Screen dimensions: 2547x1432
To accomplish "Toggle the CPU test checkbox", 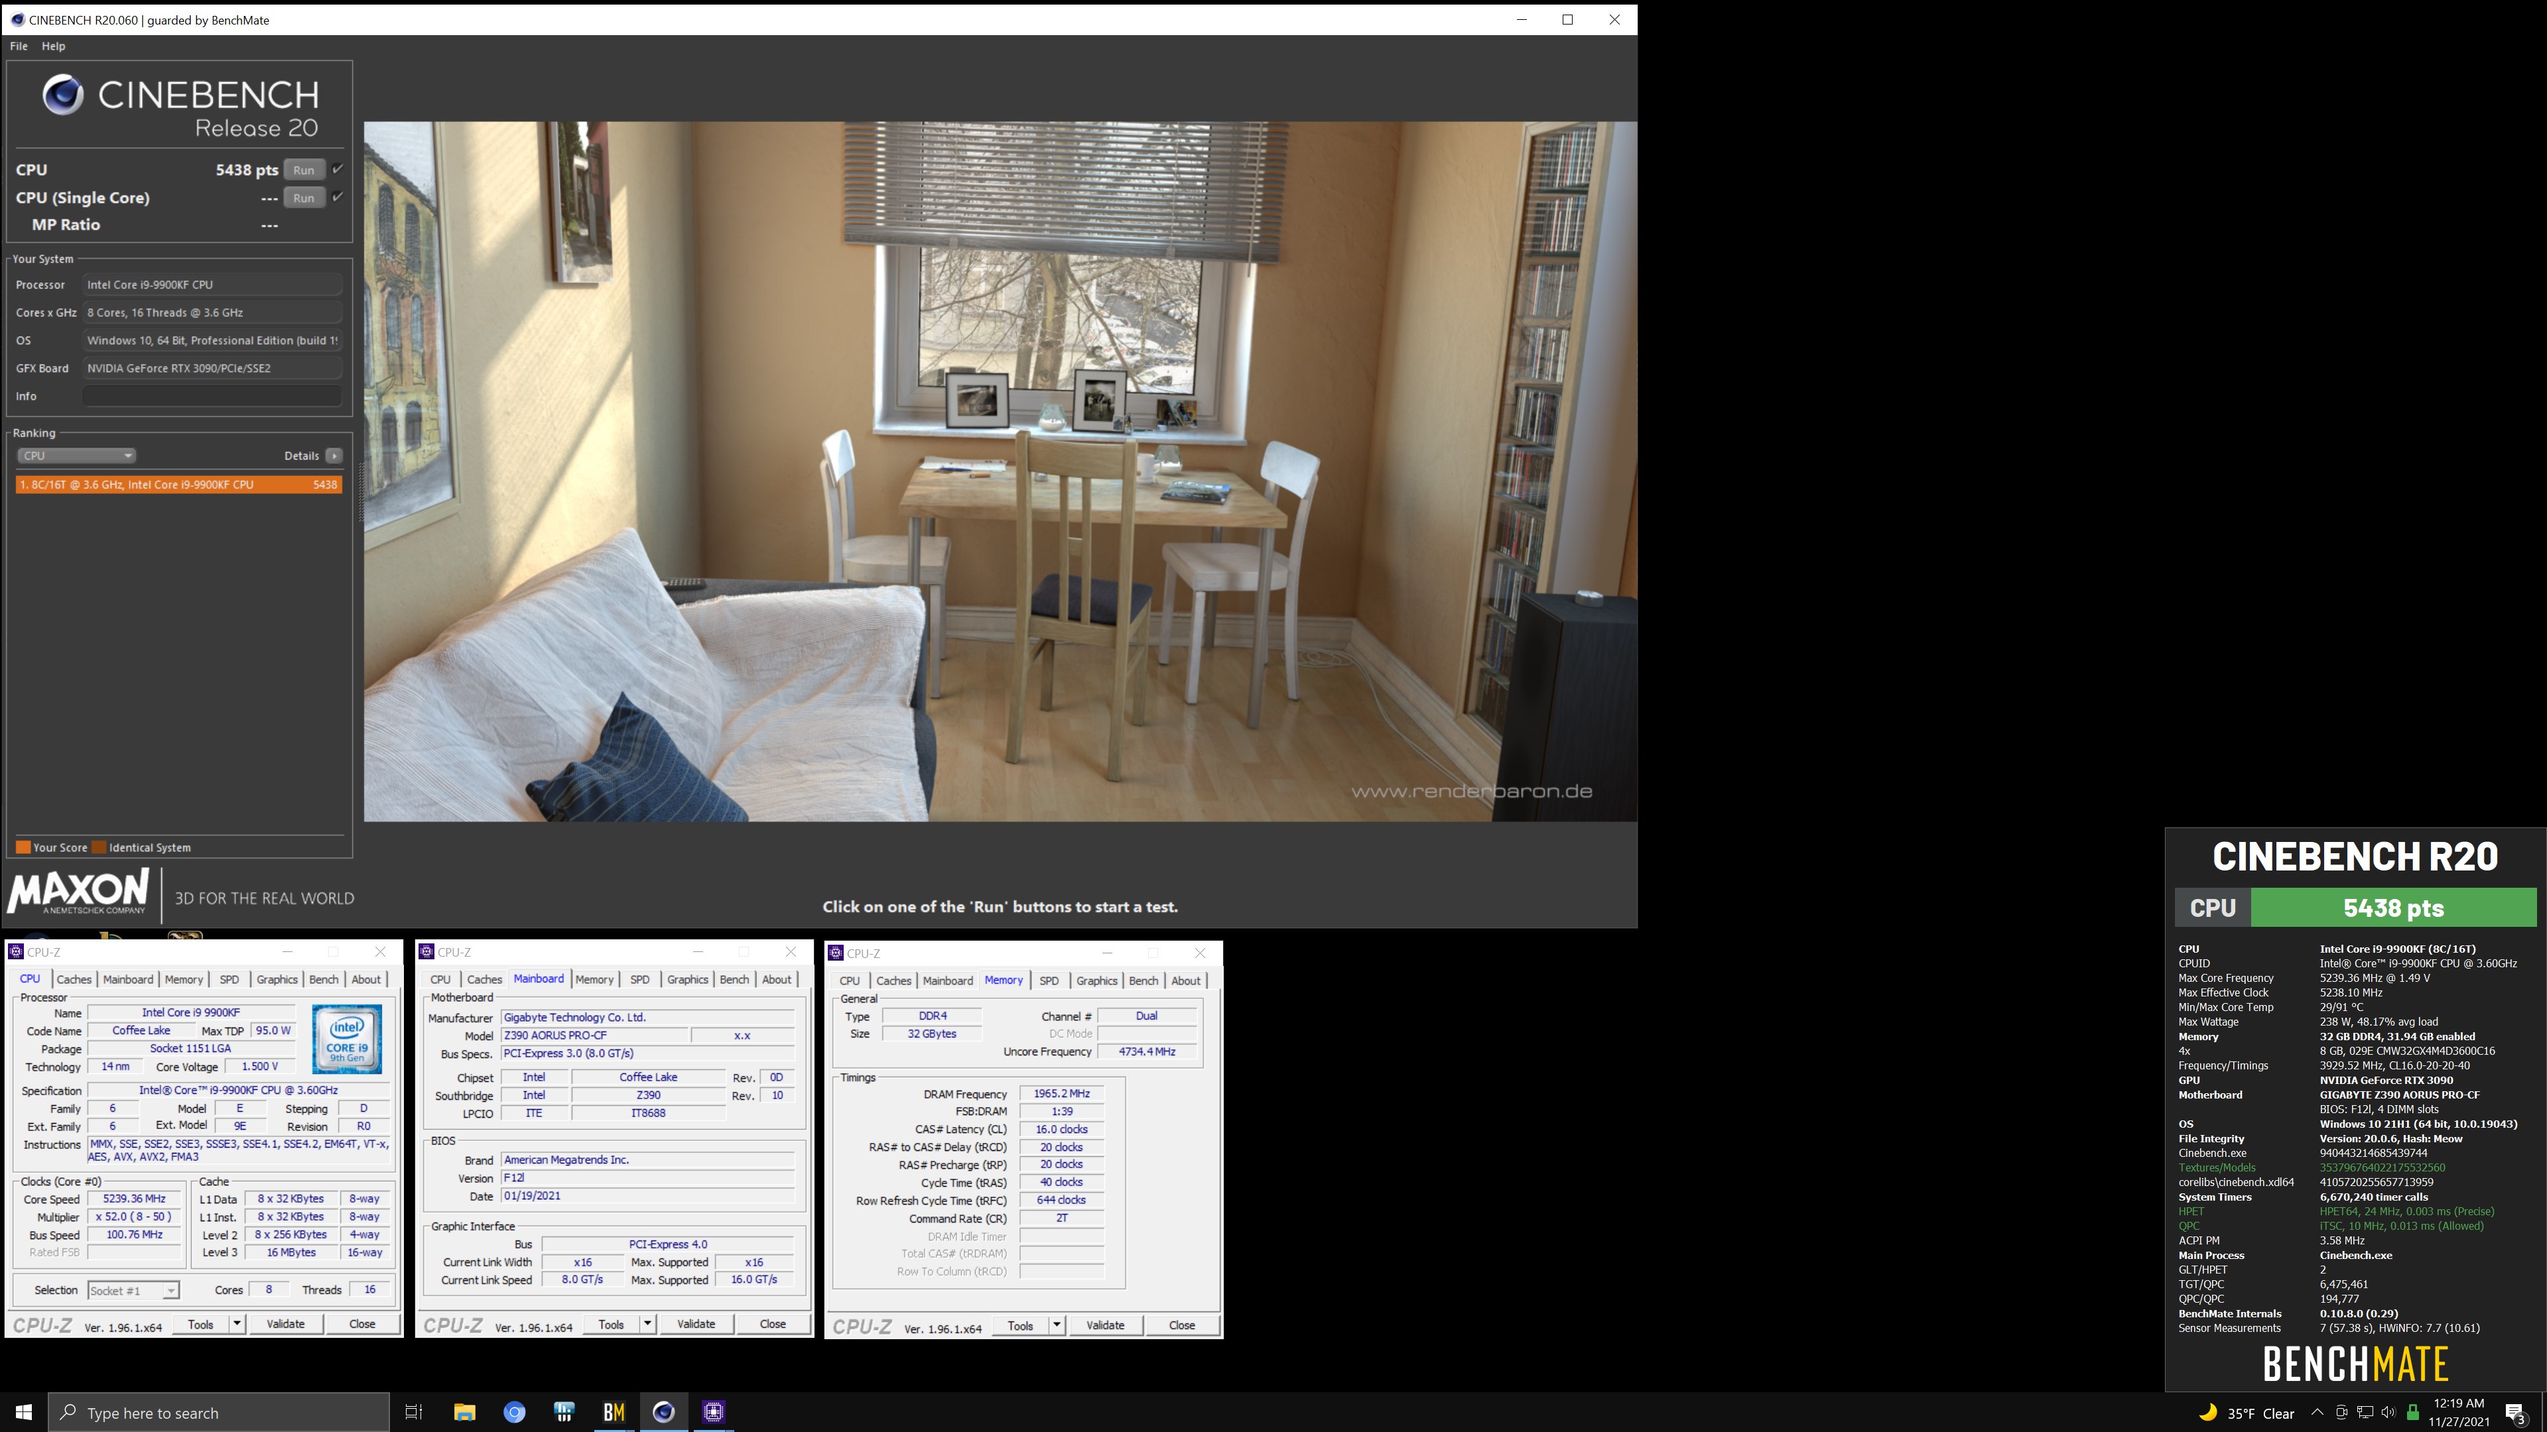I will coord(337,169).
